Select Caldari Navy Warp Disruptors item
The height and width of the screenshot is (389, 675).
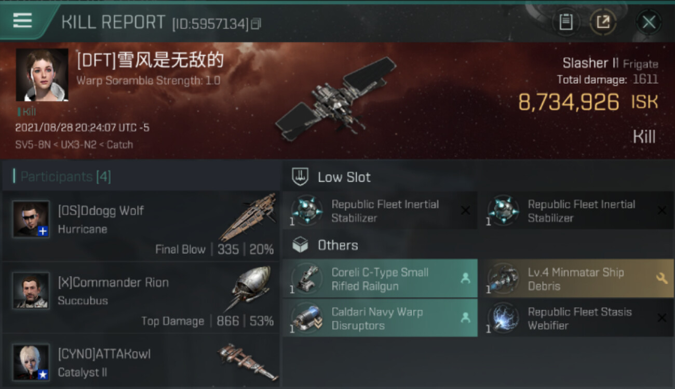[380, 318]
